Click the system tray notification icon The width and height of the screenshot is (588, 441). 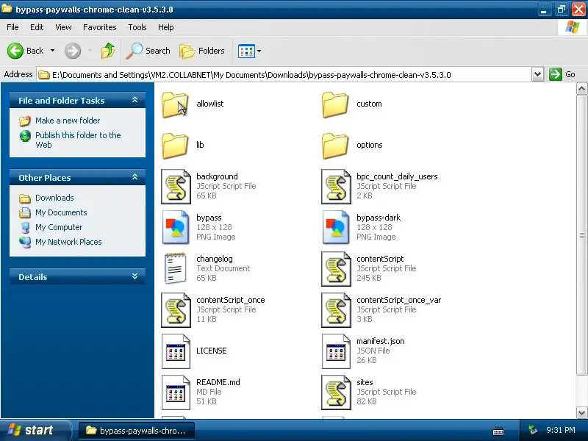[532, 430]
